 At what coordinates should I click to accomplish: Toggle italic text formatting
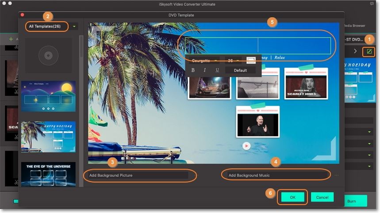tap(205, 70)
